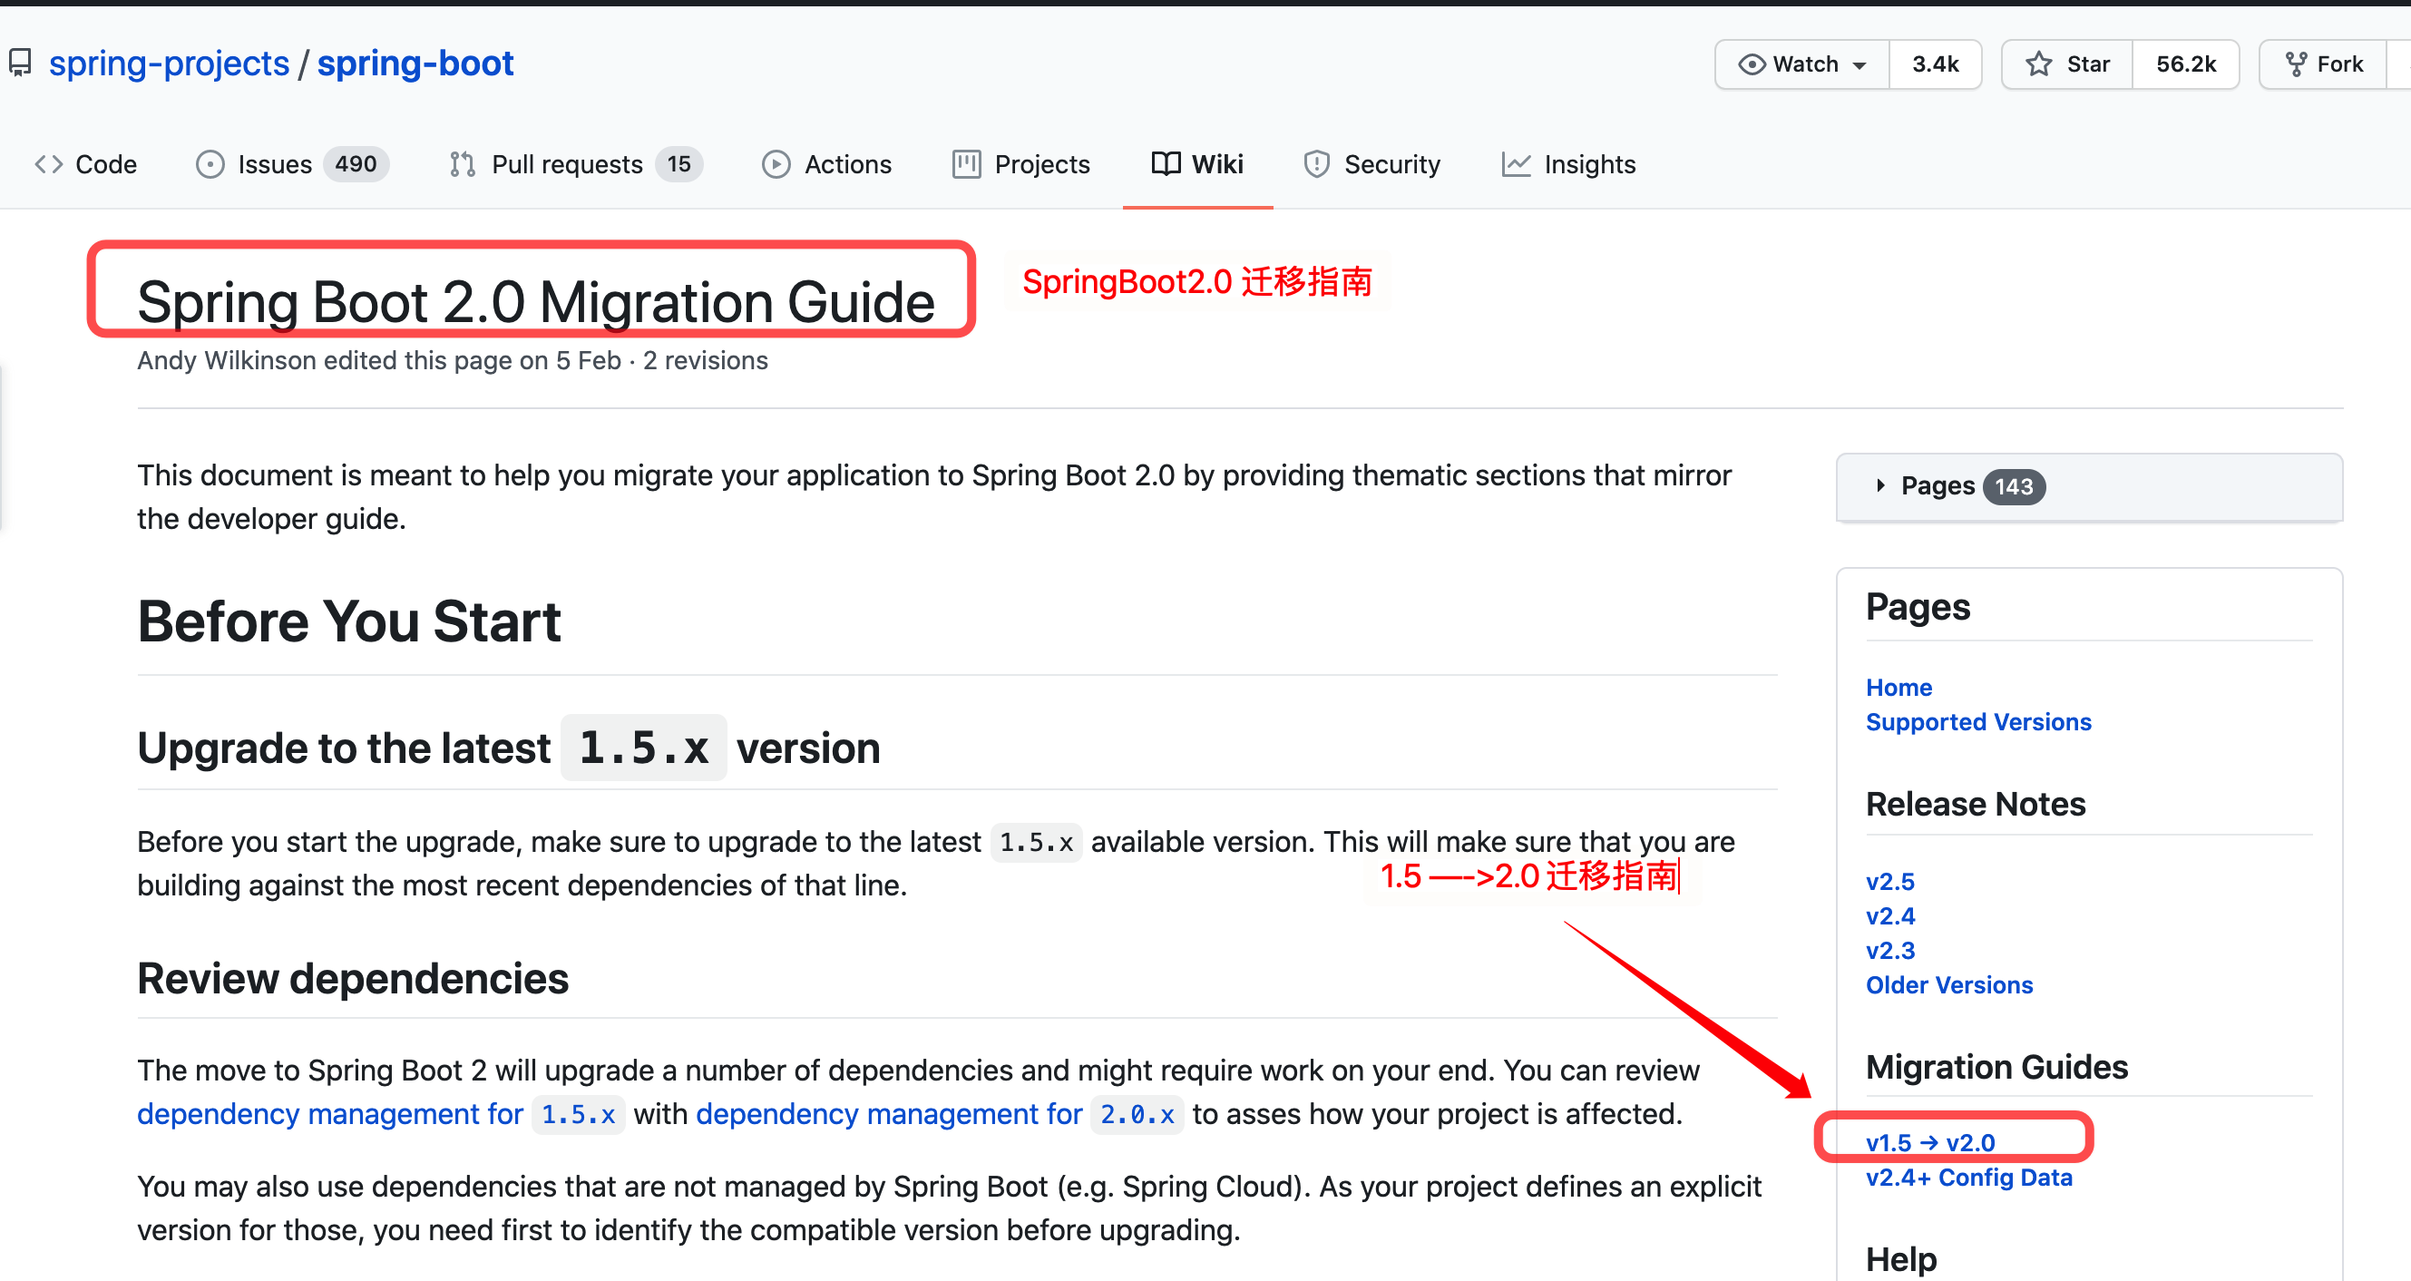
Task: Click the Before You Start heading
Action: coord(349,621)
